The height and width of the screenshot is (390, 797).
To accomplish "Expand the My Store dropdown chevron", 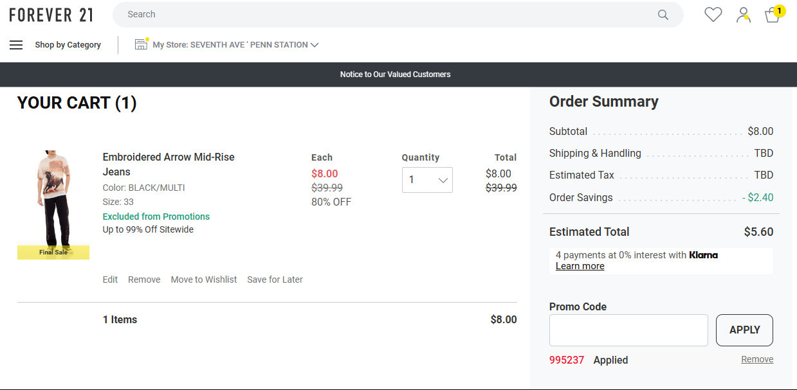I will point(315,45).
